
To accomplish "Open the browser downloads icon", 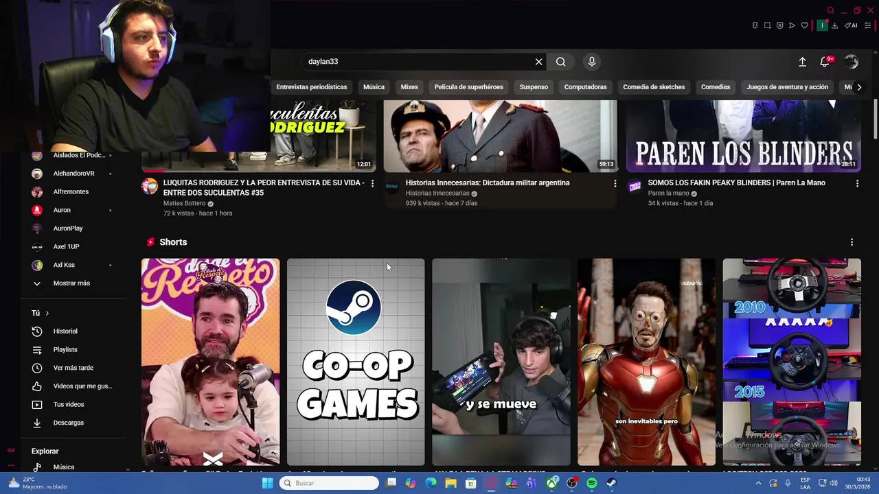I will tap(835, 25).
